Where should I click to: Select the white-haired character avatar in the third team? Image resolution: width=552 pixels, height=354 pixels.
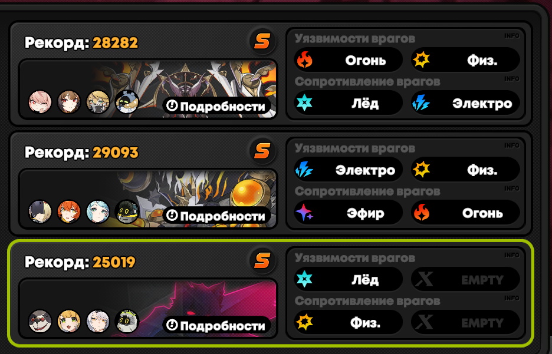(98, 321)
